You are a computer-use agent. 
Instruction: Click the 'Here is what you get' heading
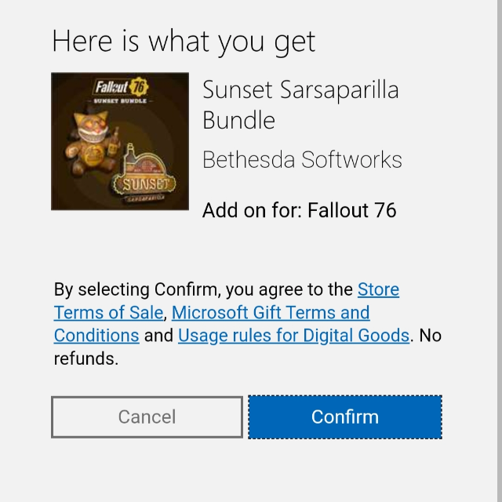pyautogui.click(x=184, y=41)
